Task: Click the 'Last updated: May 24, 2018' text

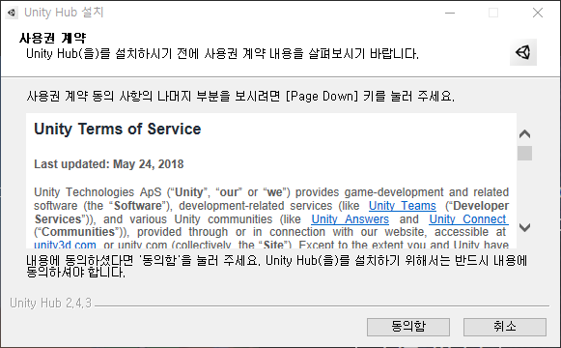Action: tap(109, 164)
